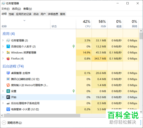The width and height of the screenshot is (143, 128).
Task: Sort processes by the 磁盘 column header
Action: pyautogui.click(x=115, y=24)
